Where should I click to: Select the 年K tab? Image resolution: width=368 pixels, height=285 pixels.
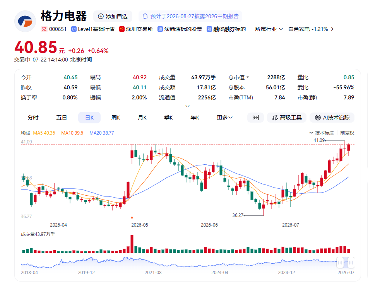tap(195, 118)
